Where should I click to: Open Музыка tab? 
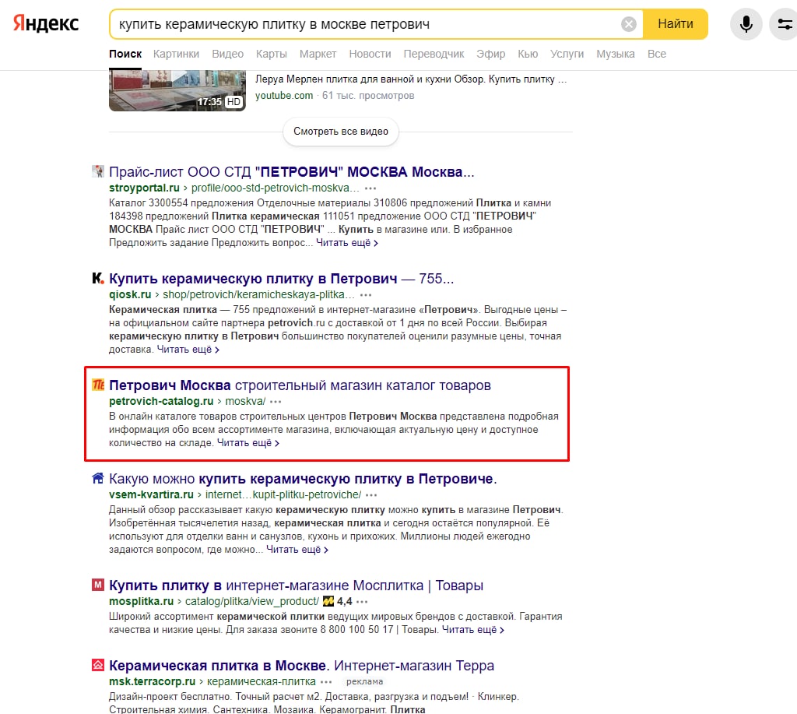point(616,54)
